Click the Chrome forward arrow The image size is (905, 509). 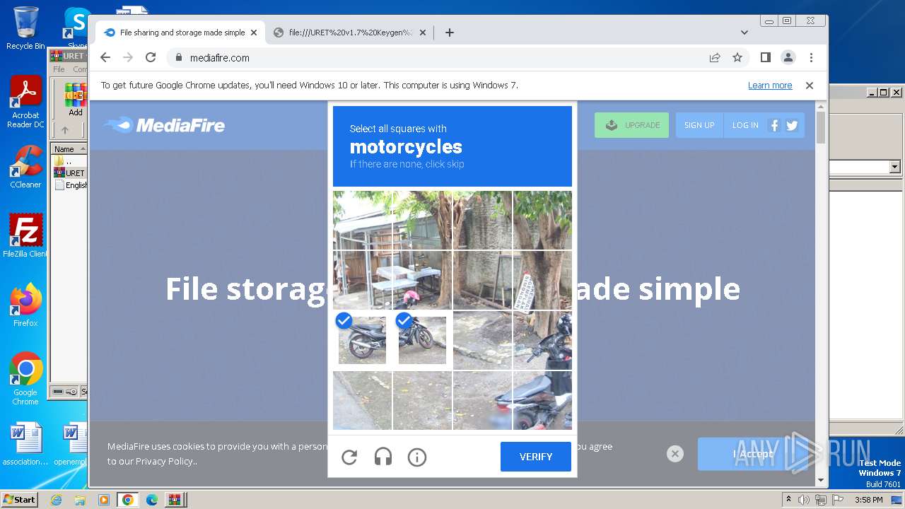point(128,58)
